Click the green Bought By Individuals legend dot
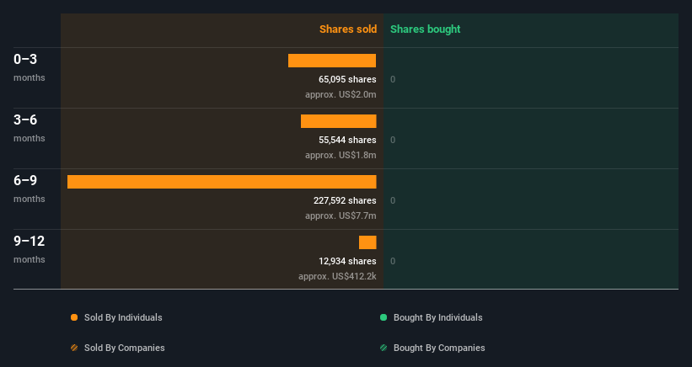This screenshot has width=692, height=367. click(384, 317)
